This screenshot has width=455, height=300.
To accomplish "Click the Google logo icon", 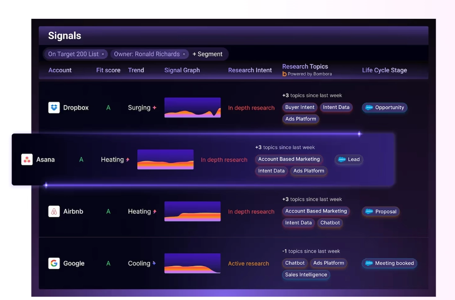I will tap(54, 264).
